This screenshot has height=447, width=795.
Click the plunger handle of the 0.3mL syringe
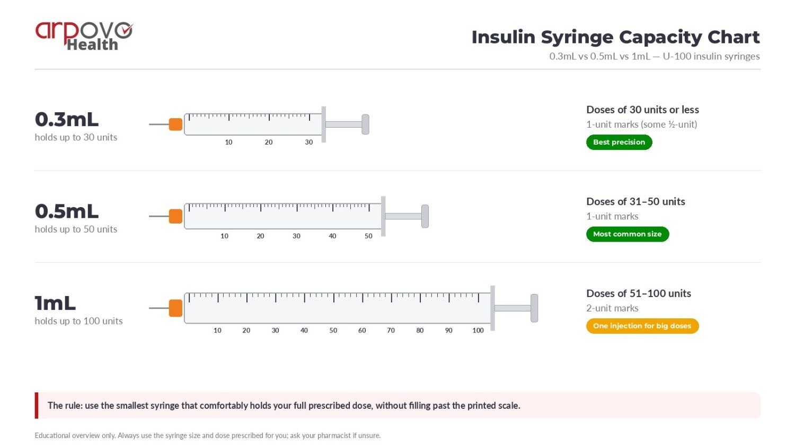point(365,124)
